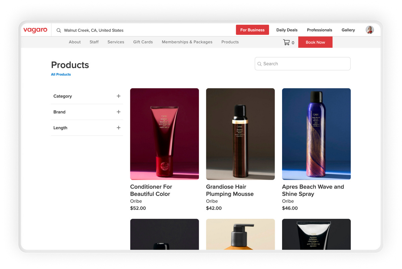Click the $42.00 price text

[214, 208]
